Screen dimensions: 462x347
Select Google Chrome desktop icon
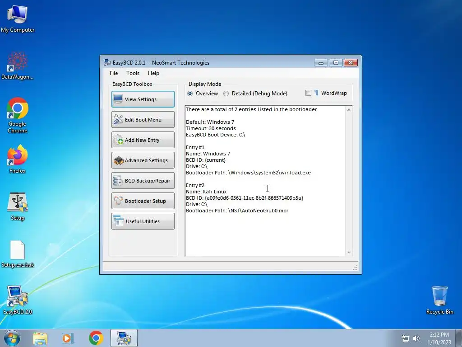pyautogui.click(x=18, y=115)
